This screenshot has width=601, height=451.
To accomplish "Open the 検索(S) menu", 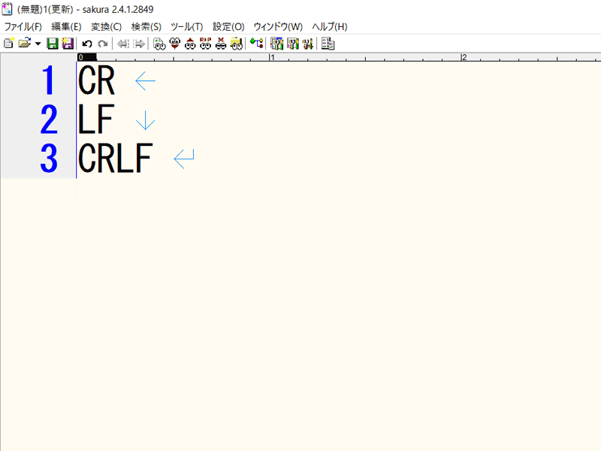I will 146,26.
